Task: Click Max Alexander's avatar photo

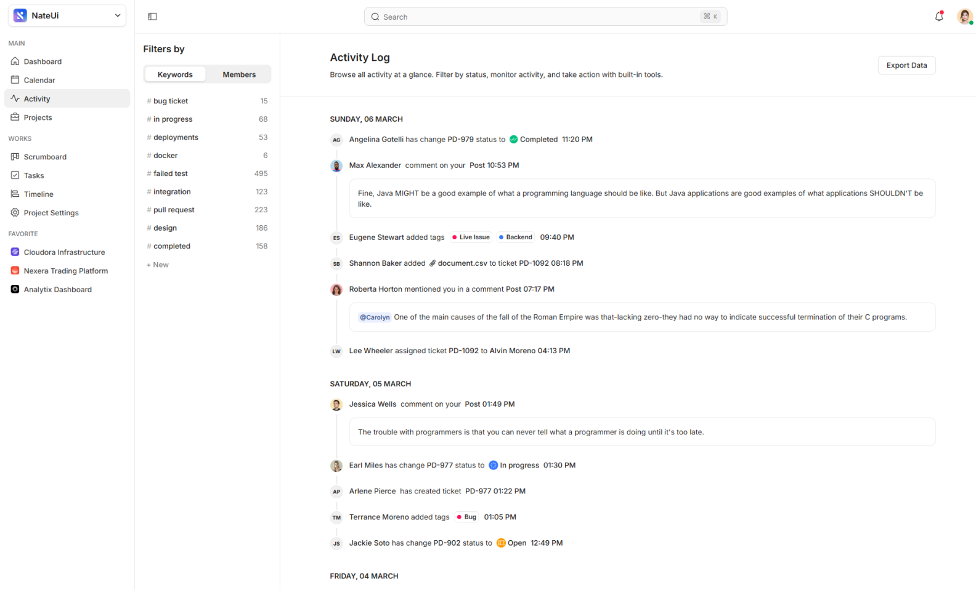Action: pos(336,165)
